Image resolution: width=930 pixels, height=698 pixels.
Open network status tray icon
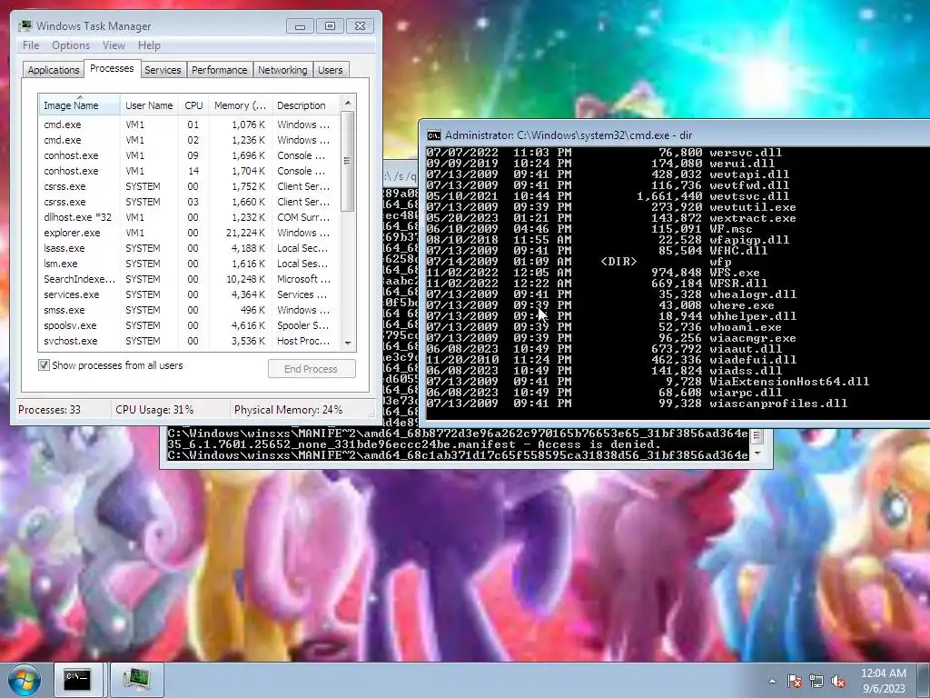click(x=816, y=681)
